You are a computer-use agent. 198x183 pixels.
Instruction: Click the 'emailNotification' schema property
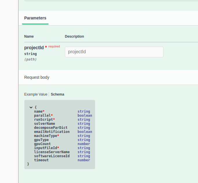pos(52,132)
